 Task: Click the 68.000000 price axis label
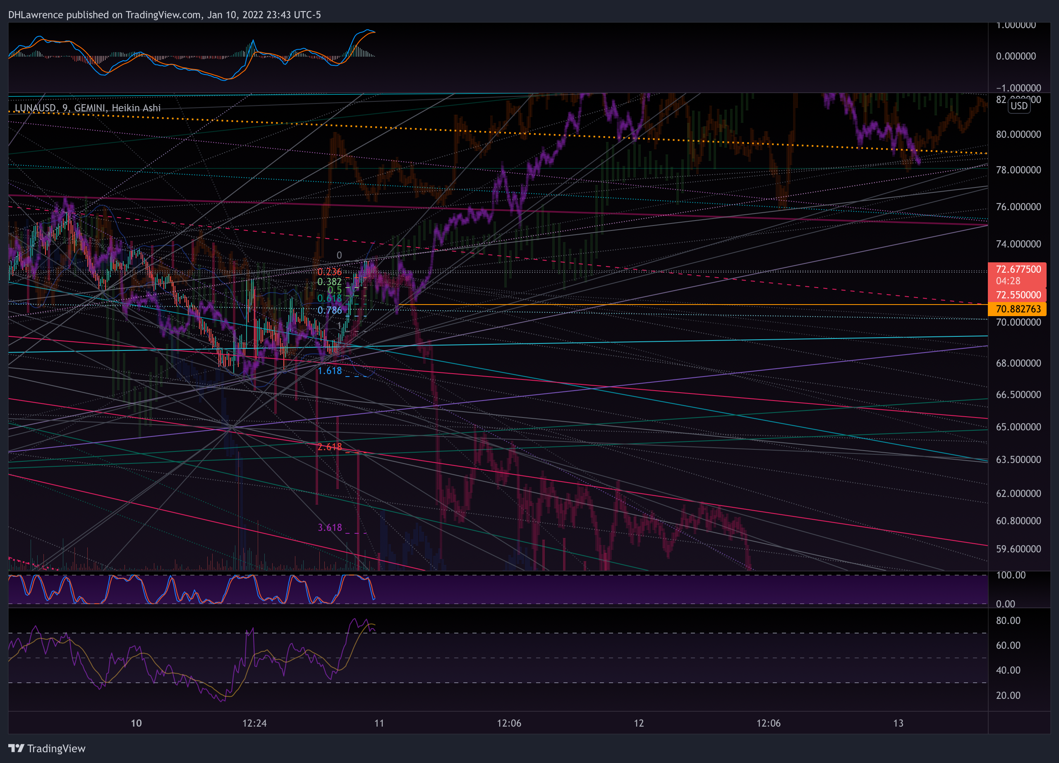pyautogui.click(x=1018, y=363)
